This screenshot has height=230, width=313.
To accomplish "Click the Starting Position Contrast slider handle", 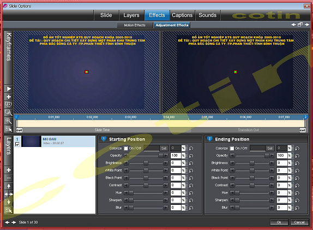I will pos(146,185).
